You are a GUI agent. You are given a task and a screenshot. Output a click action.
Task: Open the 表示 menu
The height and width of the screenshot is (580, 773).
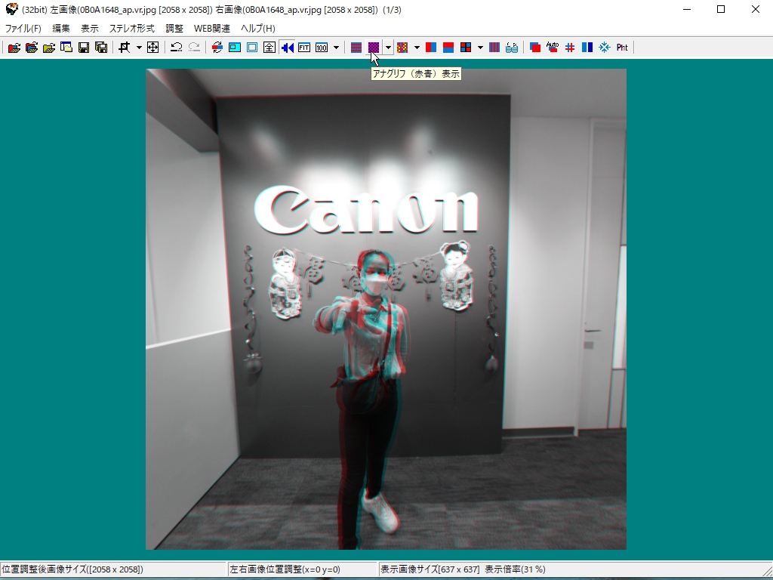coord(90,28)
